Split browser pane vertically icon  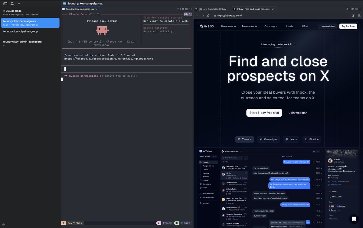click(356, 9)
